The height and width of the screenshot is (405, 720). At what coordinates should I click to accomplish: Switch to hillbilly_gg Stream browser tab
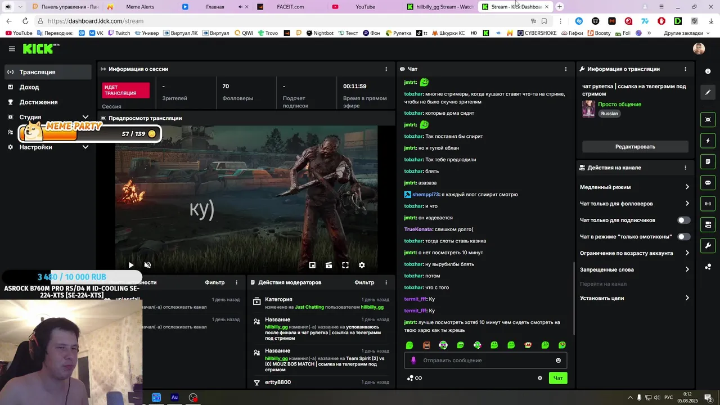pyautogui.click(x=439, y=7)
